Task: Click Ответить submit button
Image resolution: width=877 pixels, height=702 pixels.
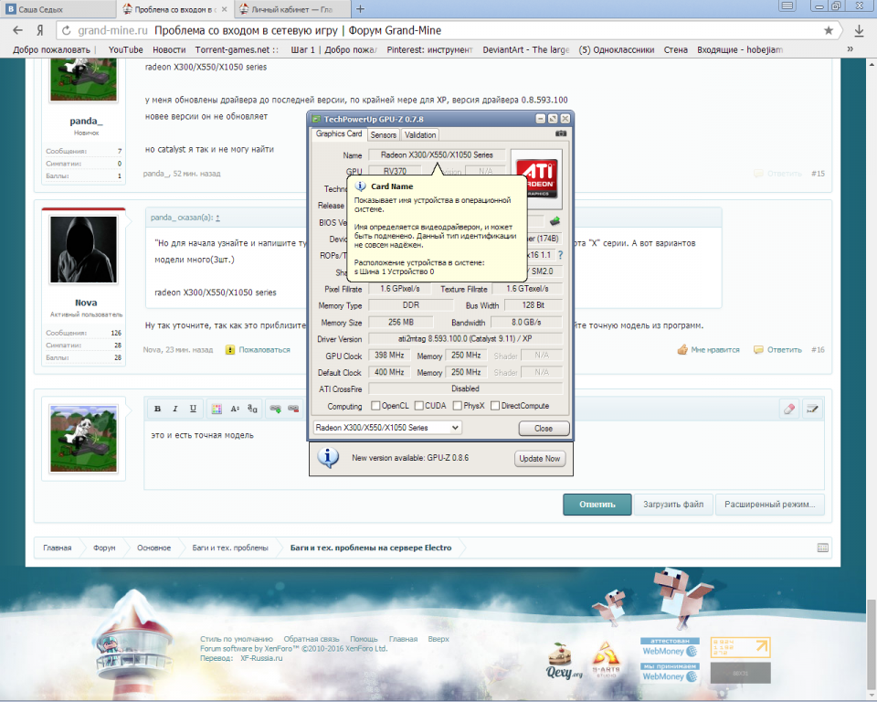Action: tap(597, 505)
